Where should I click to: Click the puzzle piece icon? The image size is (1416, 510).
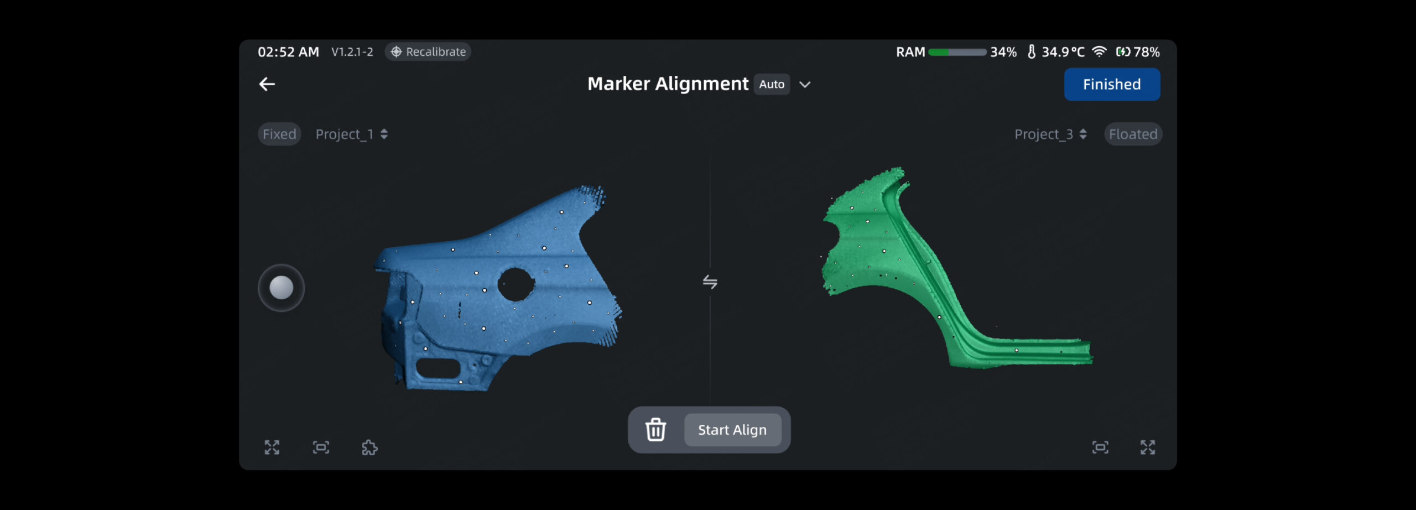pos(369,447)
